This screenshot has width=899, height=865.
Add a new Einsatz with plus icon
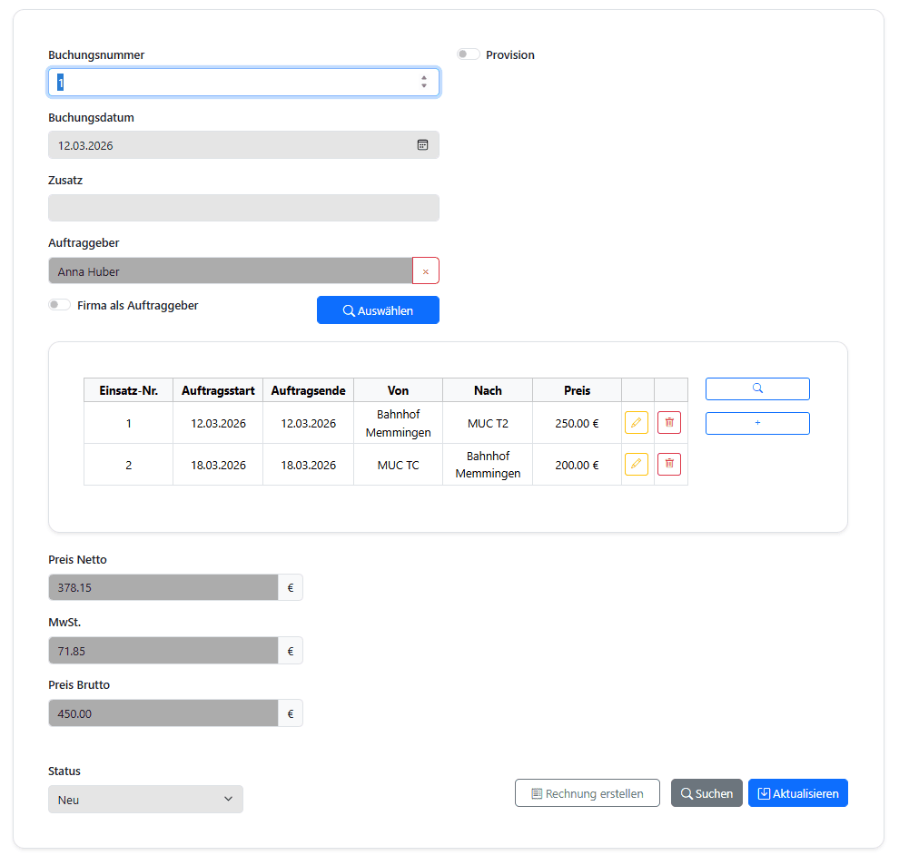pyautogui.click(x=756, y=422)
